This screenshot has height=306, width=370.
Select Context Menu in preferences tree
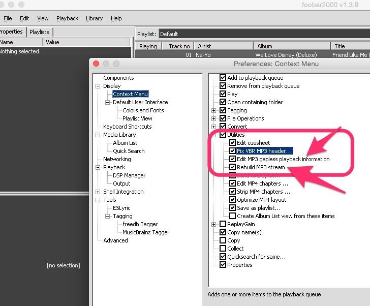pyautogui.click(x=131, y=94)
